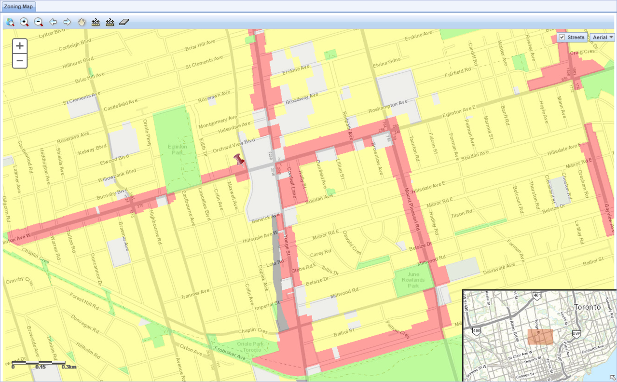Select the zoom in magnifier tool
Screen dimensions: 617x382
24,22
